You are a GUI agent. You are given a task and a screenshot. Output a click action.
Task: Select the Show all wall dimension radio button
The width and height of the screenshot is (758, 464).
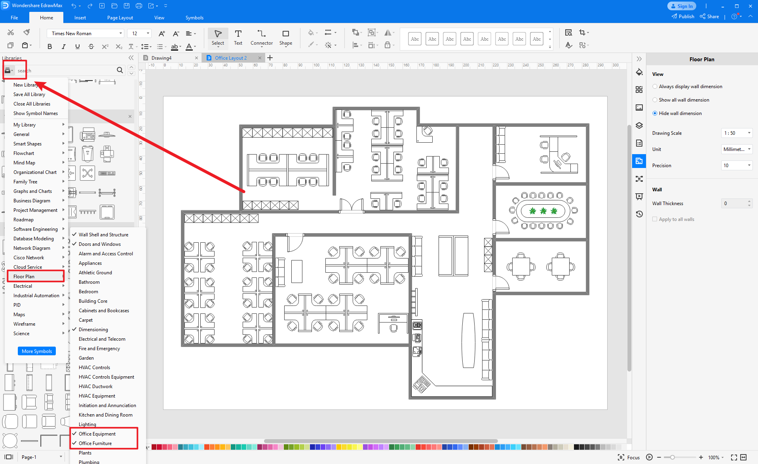(655, 100)
